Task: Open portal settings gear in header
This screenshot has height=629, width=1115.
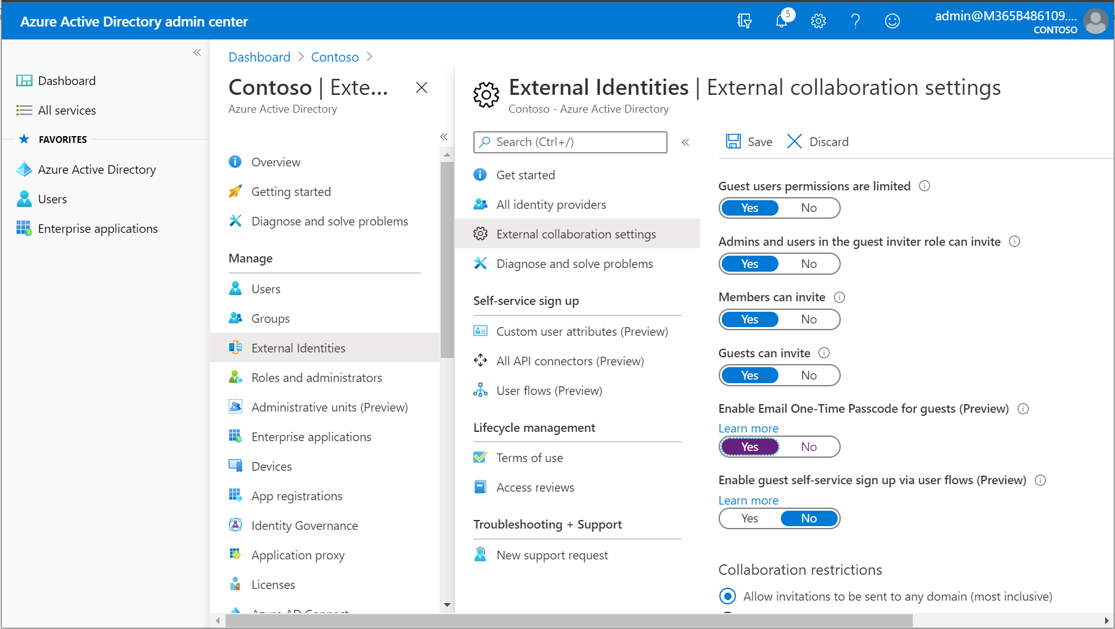Action: 819,21
